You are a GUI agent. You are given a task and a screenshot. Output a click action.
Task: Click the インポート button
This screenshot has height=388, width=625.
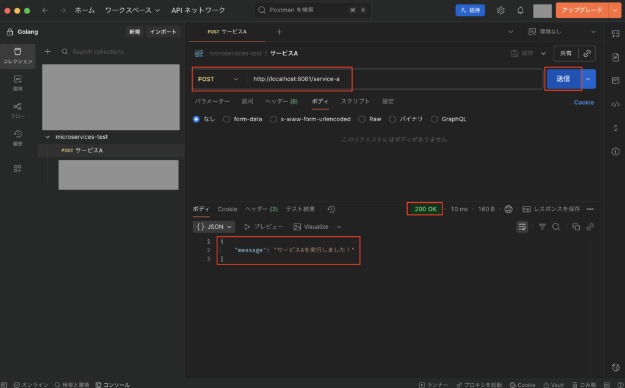click(163, 32)
